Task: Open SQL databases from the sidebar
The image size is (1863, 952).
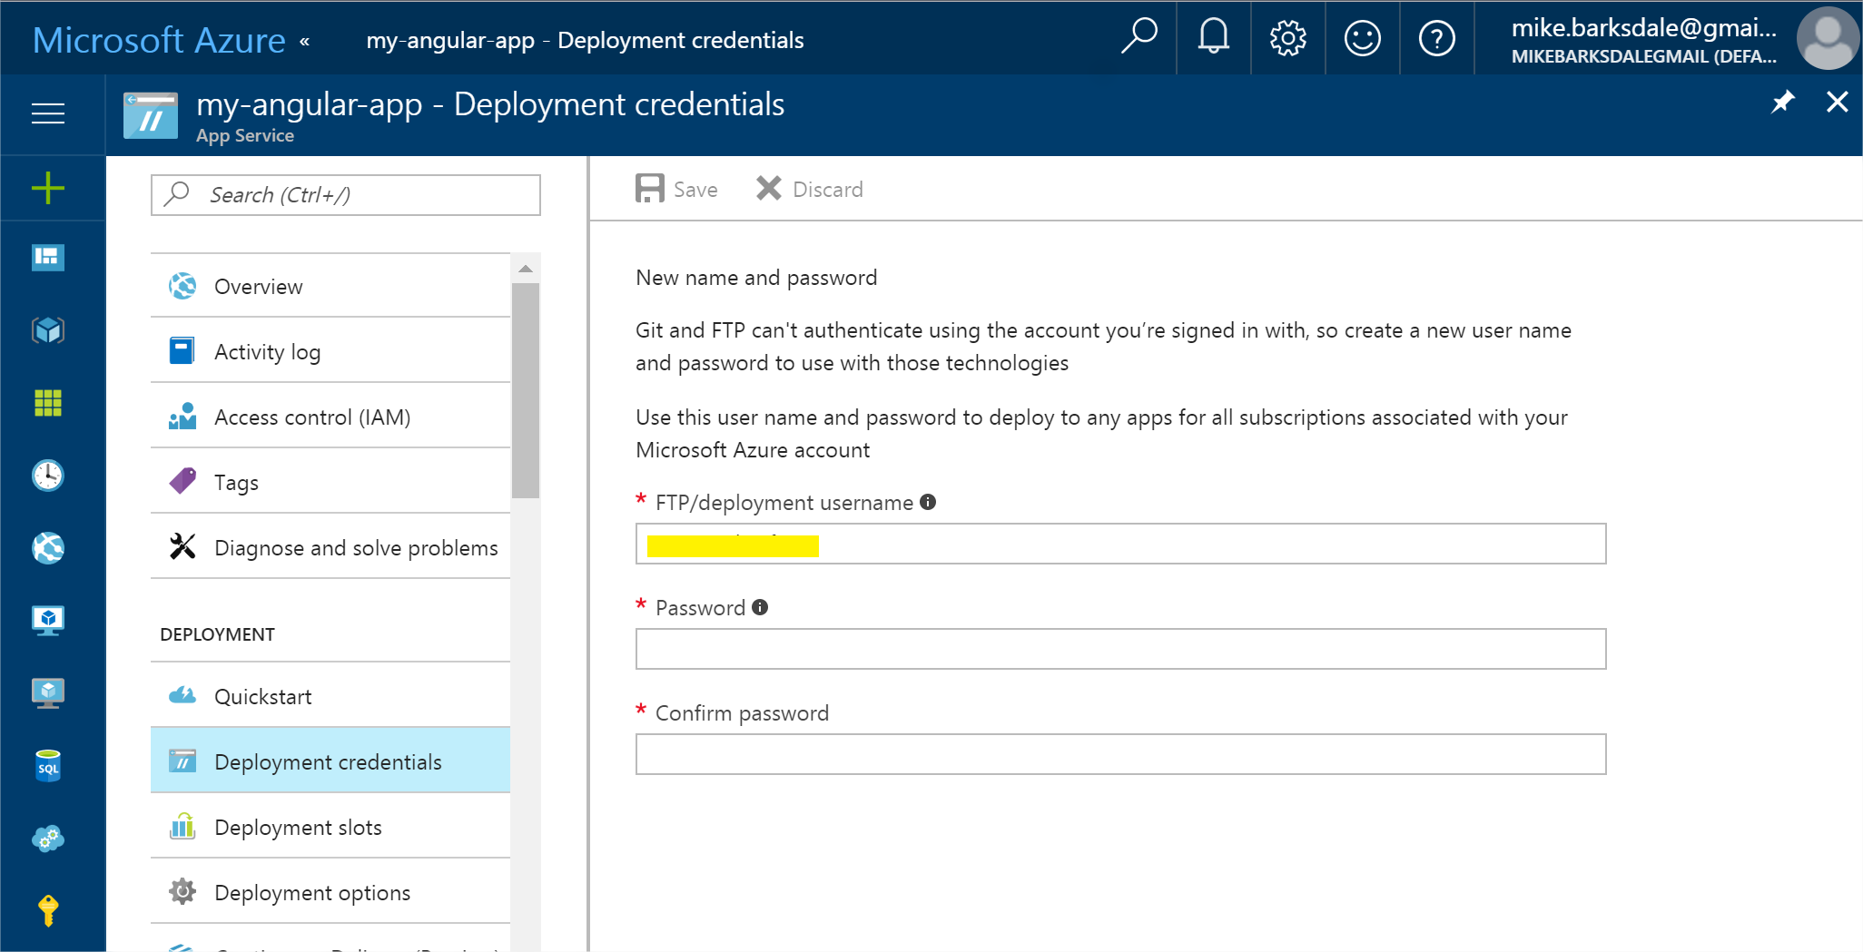Action: (x=47, y=765)
